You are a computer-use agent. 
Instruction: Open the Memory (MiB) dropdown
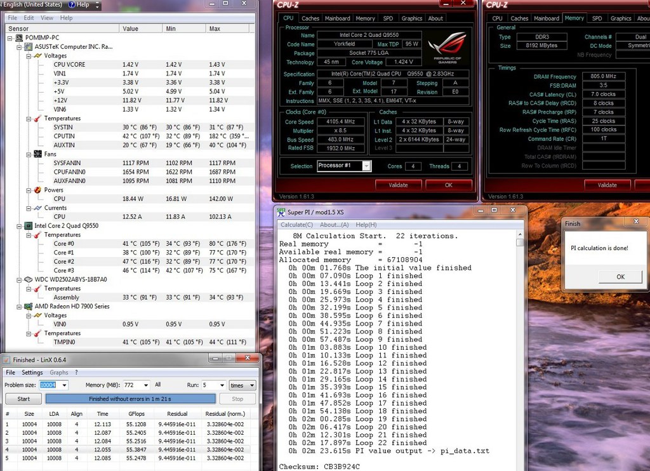pyautogui.click(x=145, y=385)
